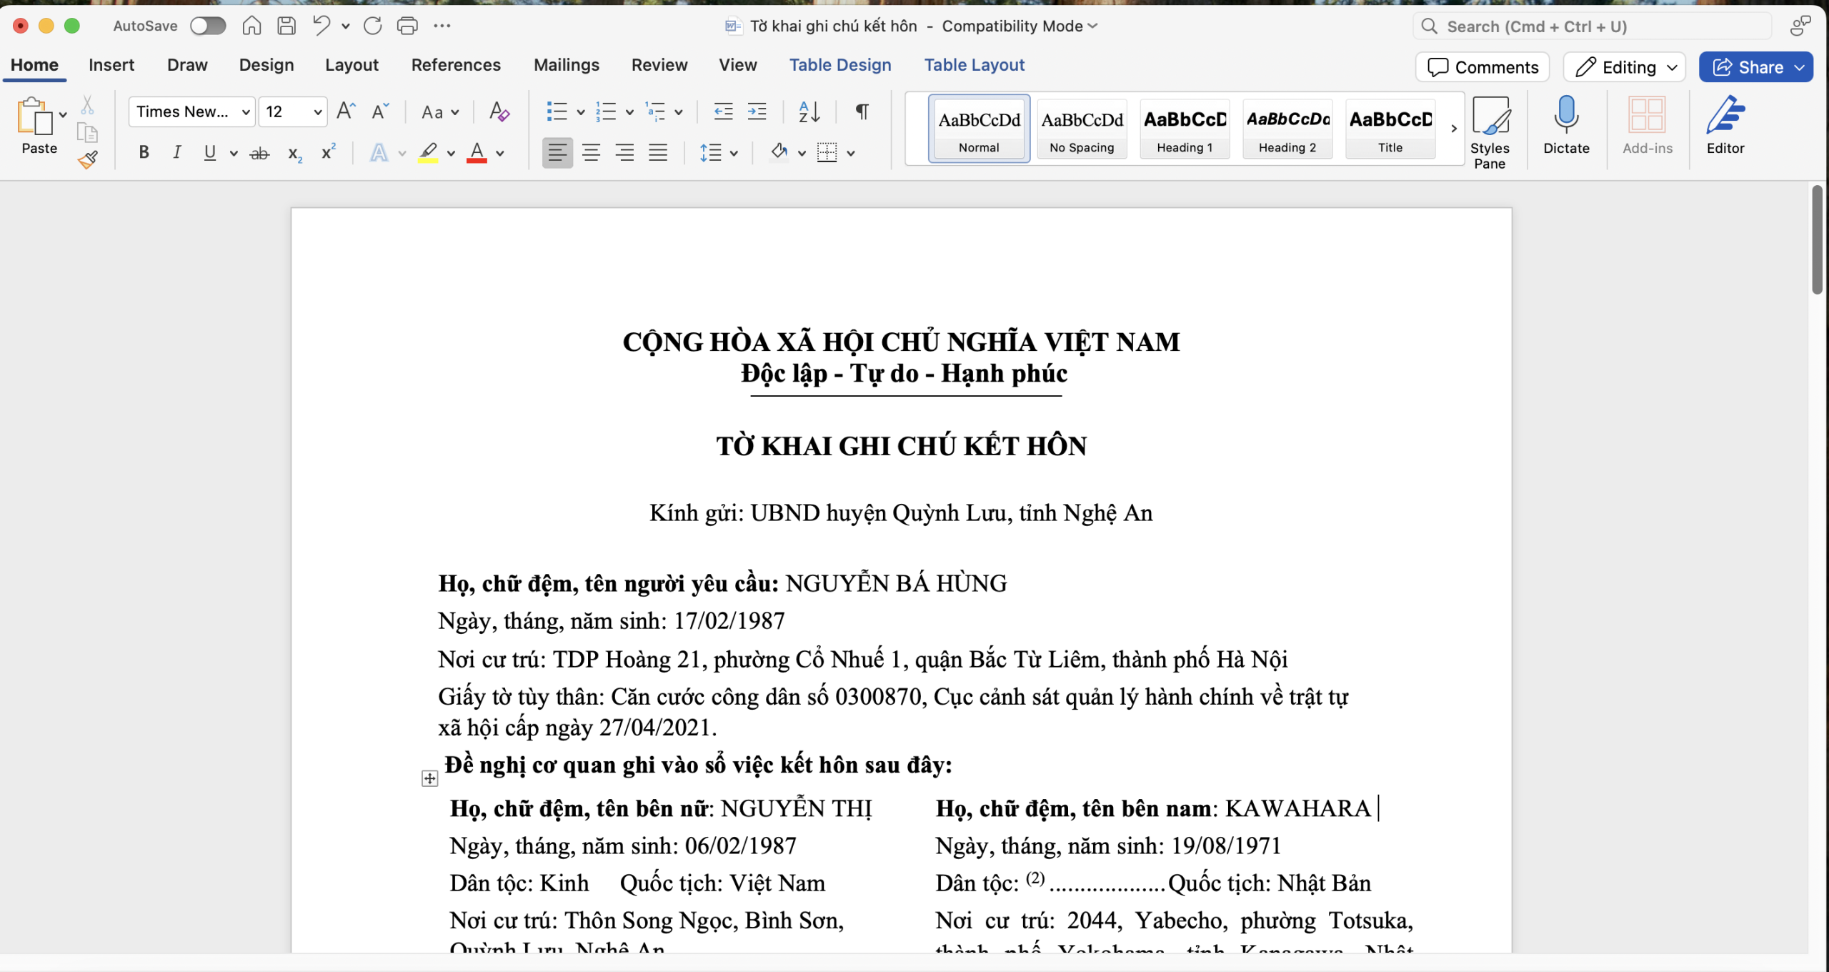Click the table move handle beside the document table
The width and height of the screenshot is (1829, 972).
[x=429, y=778]
